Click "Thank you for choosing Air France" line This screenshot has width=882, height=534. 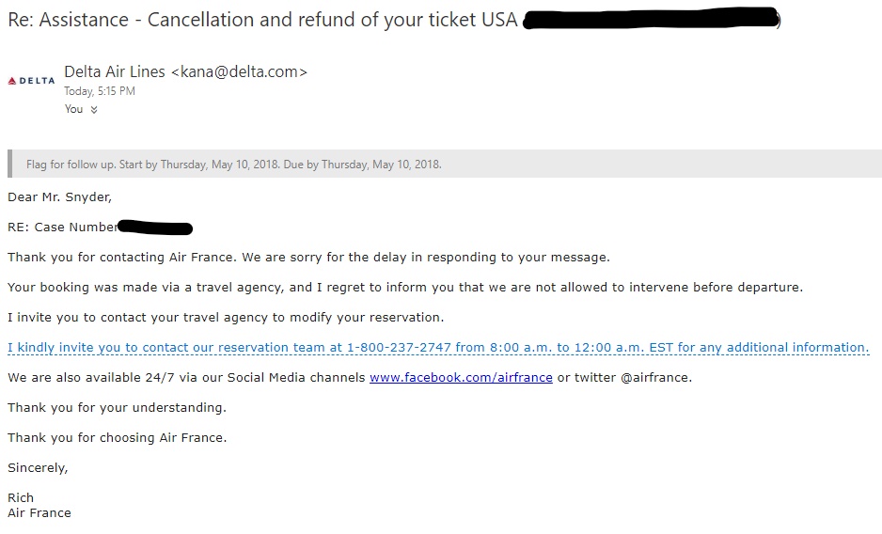117,438
